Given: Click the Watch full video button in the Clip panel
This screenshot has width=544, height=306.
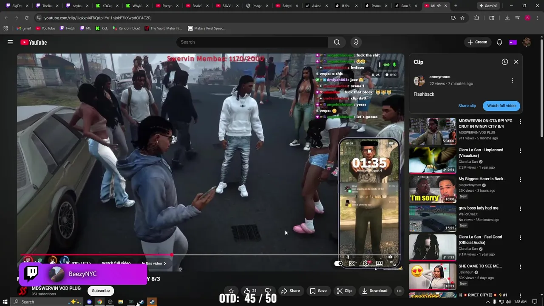Looking at the screenshot, I should pyautogui.click(x=501, y=106).
